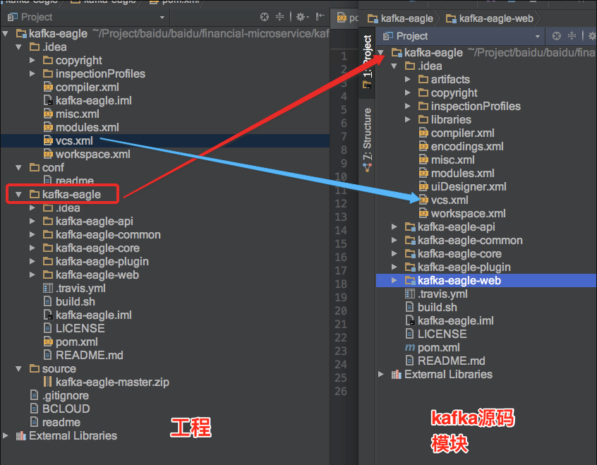The image size is (597, 465).
Task: Select pom.xml in left panel
Action: (71, 342)
